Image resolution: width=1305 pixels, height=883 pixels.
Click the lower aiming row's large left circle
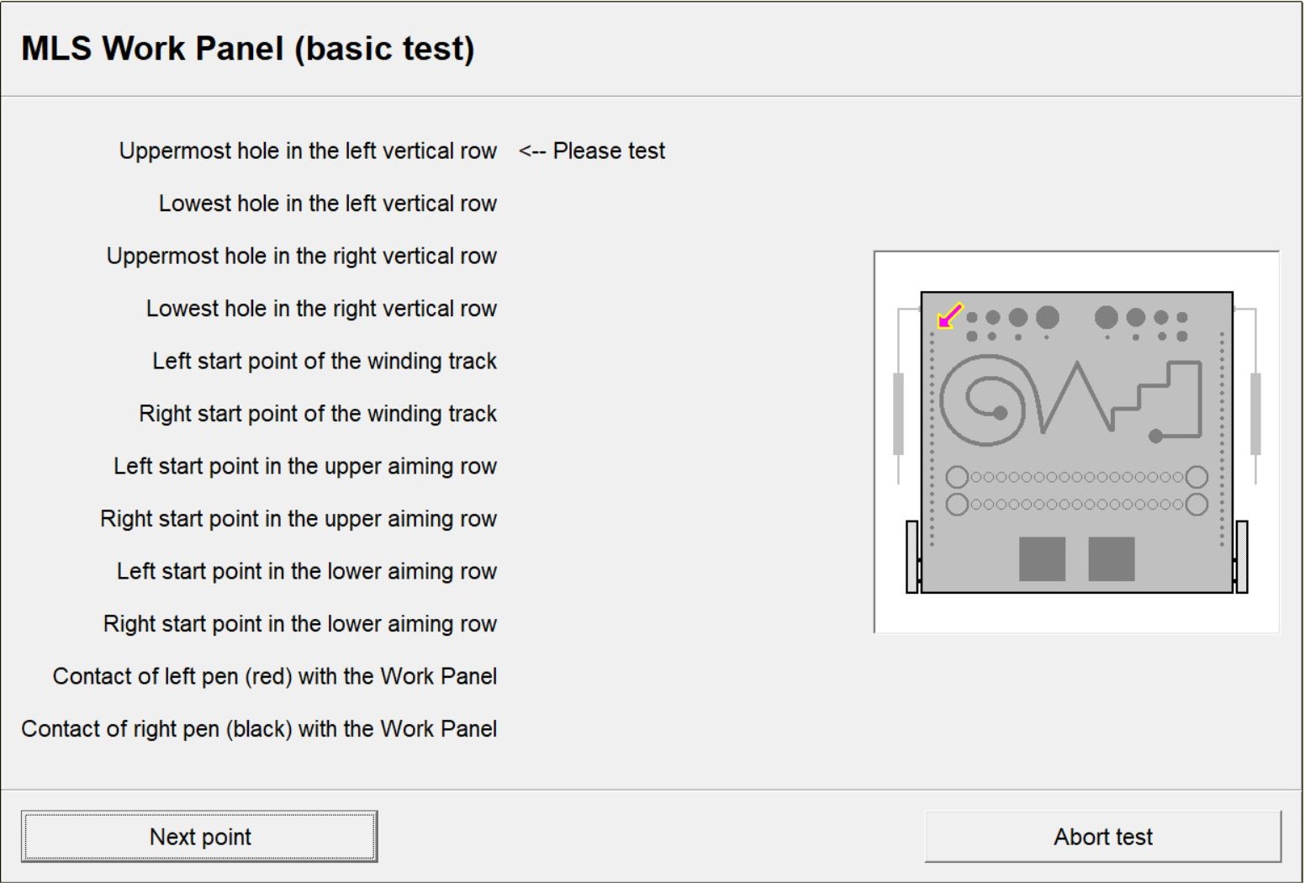click(957, 505)
